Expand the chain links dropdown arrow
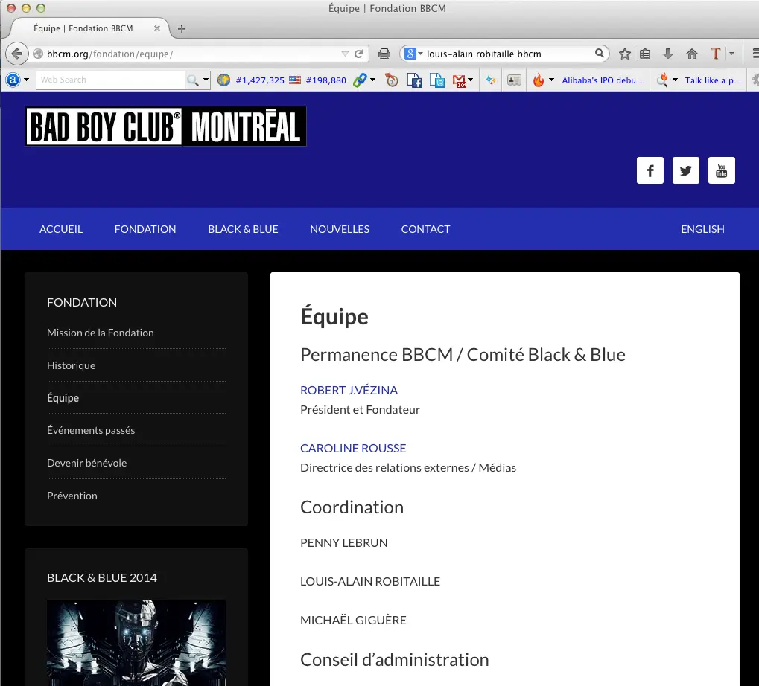Image resolution: width=759 pixels, height=686 pixels. [x=372, y=80]
